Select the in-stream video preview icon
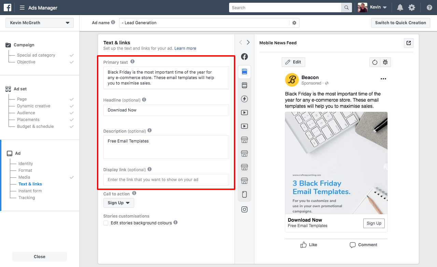The width and height of the screenshot is (437, 267). point(244,112)
